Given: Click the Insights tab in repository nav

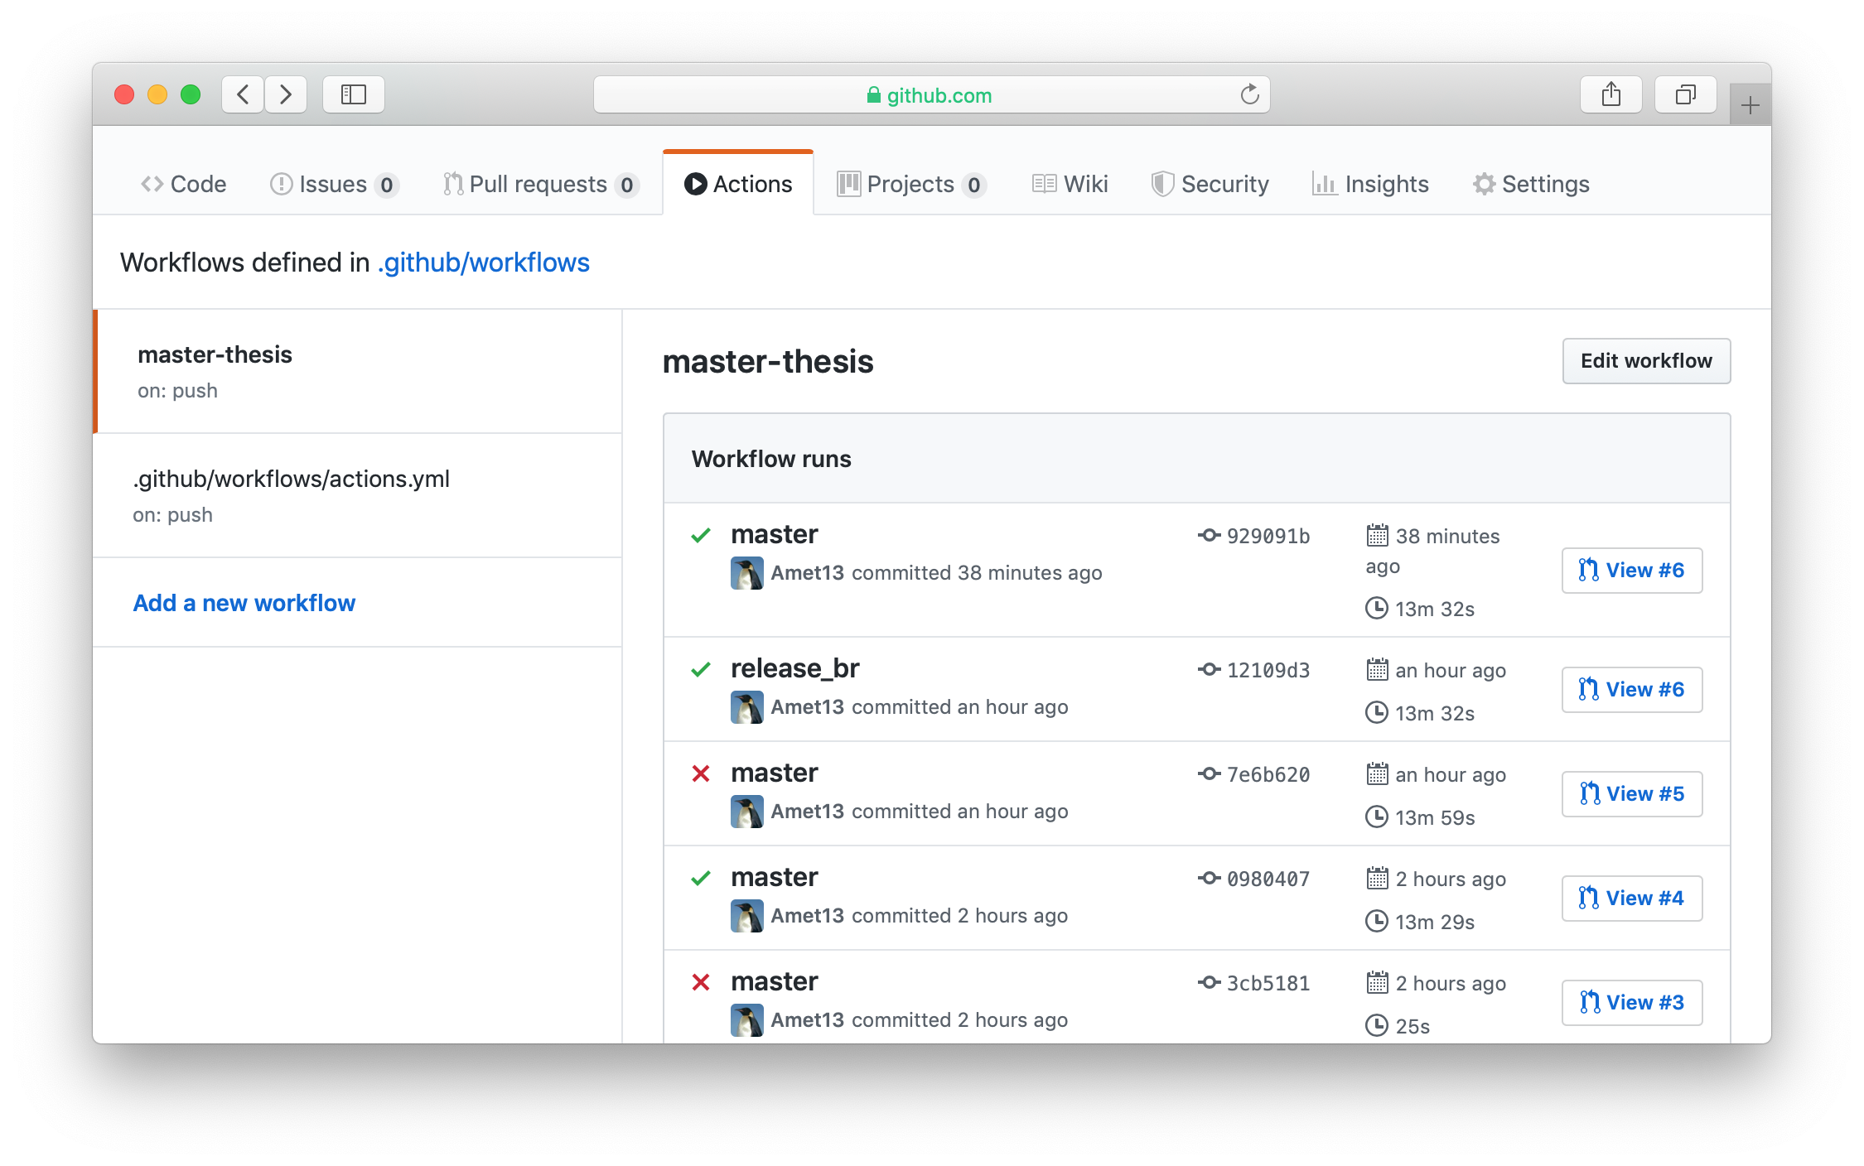Looking at the screenshot, I should coord(1371,183).
